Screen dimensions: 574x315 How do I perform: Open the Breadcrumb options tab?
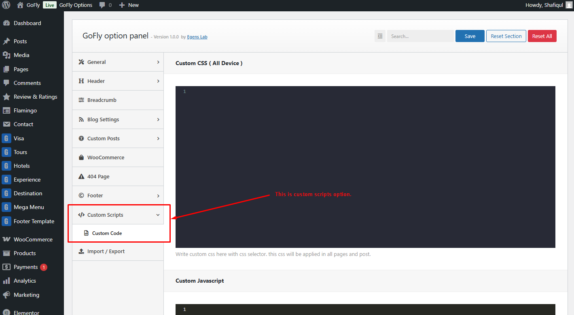click(118, 100)
